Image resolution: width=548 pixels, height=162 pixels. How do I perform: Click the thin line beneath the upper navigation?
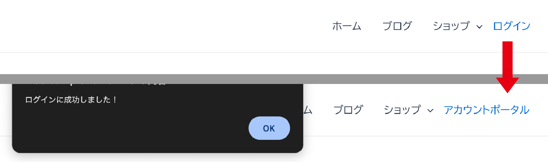point(274,52)
